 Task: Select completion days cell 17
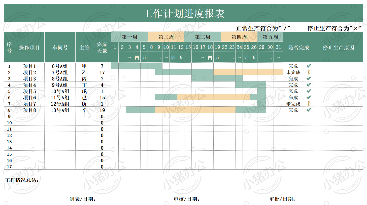click(102, 72)
